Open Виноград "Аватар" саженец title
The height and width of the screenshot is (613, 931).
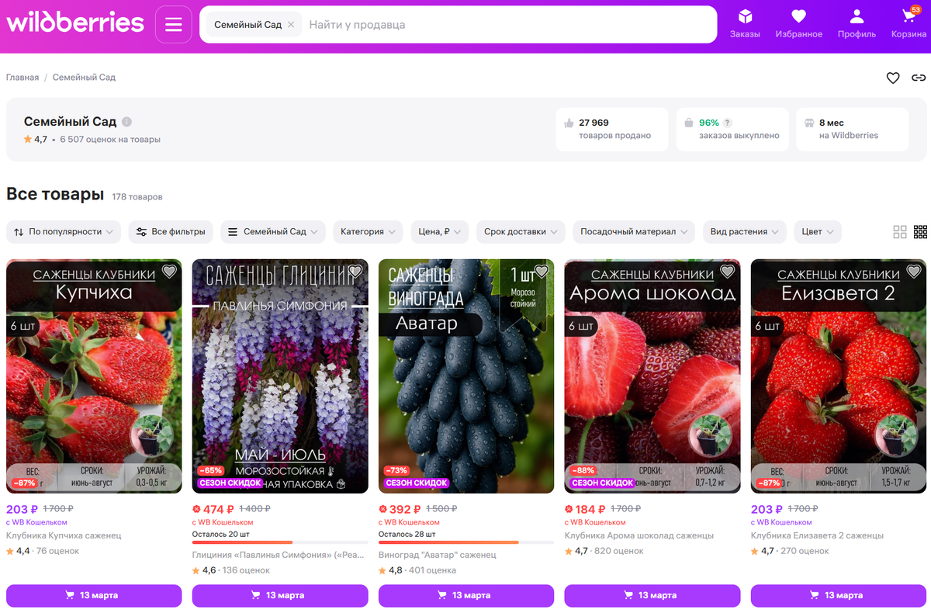click(x=437, y=555)
